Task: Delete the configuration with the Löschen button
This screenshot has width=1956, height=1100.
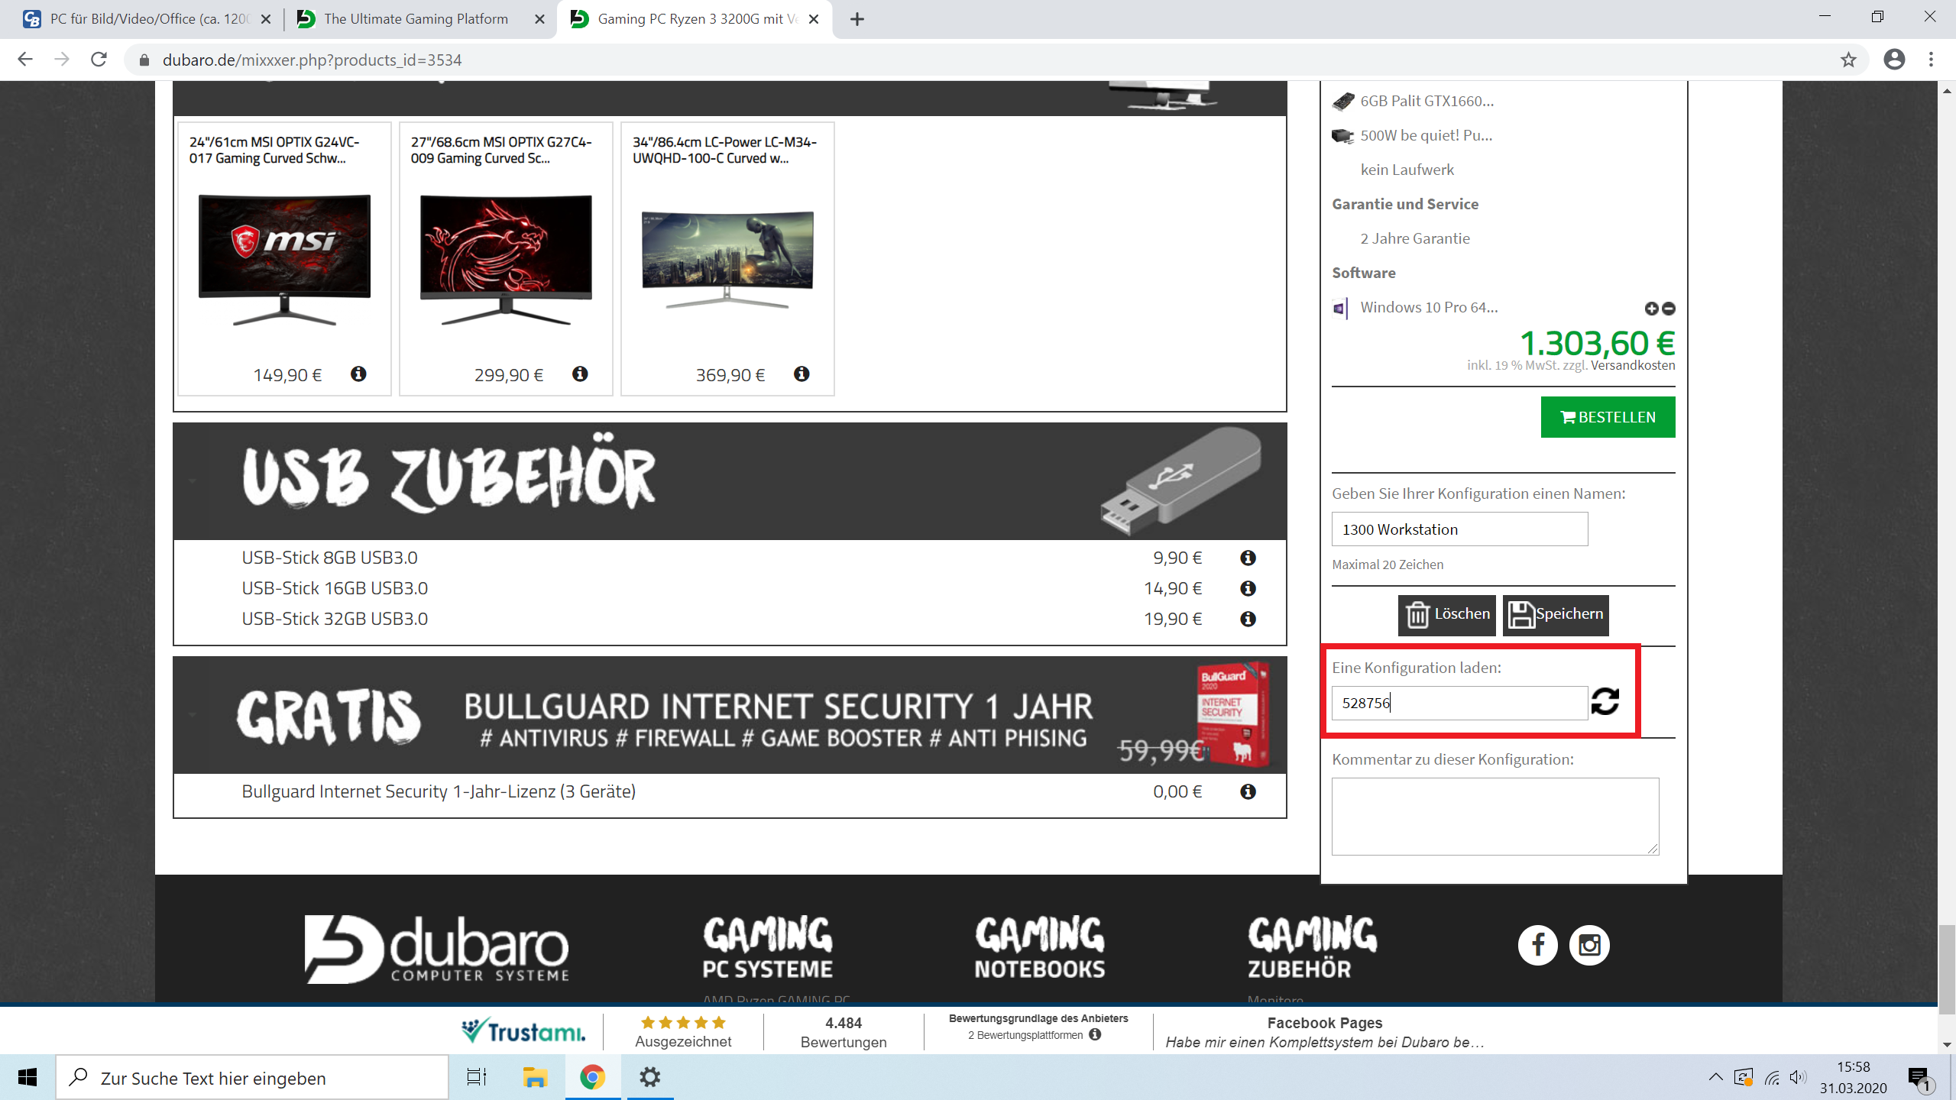Action: (1446, 614)
